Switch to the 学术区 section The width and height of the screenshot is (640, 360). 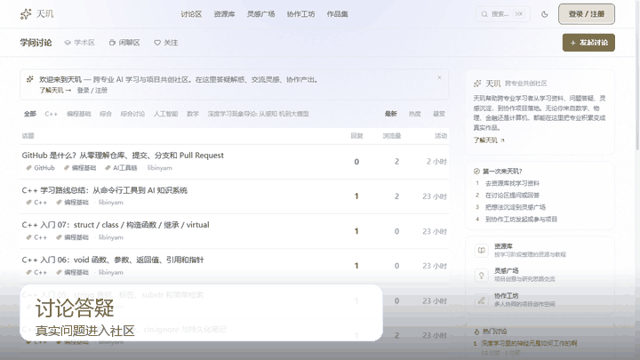pos(80,43)
